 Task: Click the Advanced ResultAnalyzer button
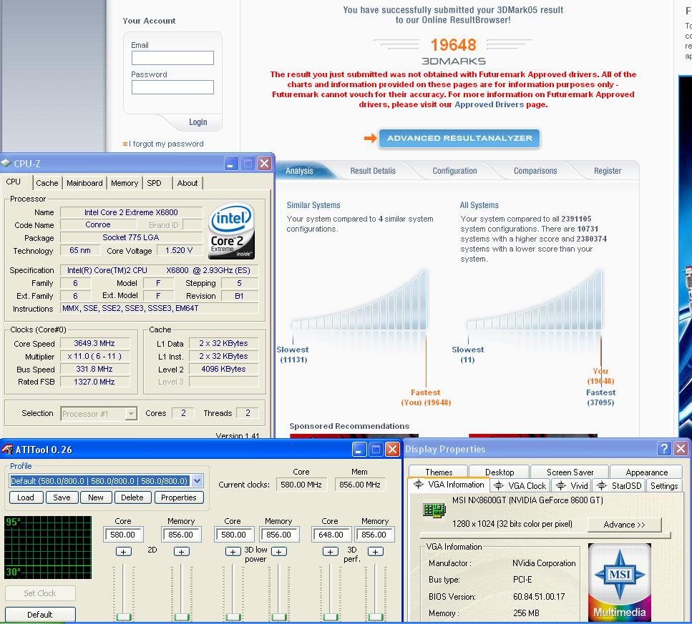click(459, 139)
